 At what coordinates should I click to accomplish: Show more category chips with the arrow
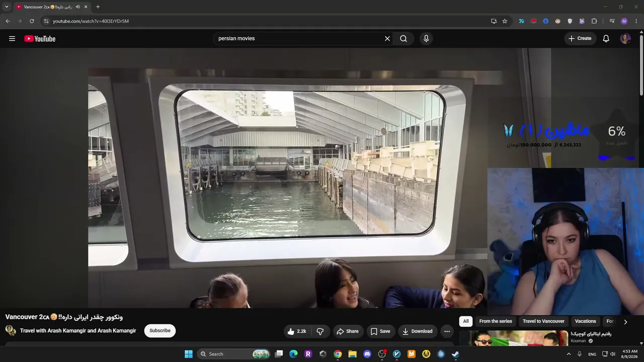[625, 322]
